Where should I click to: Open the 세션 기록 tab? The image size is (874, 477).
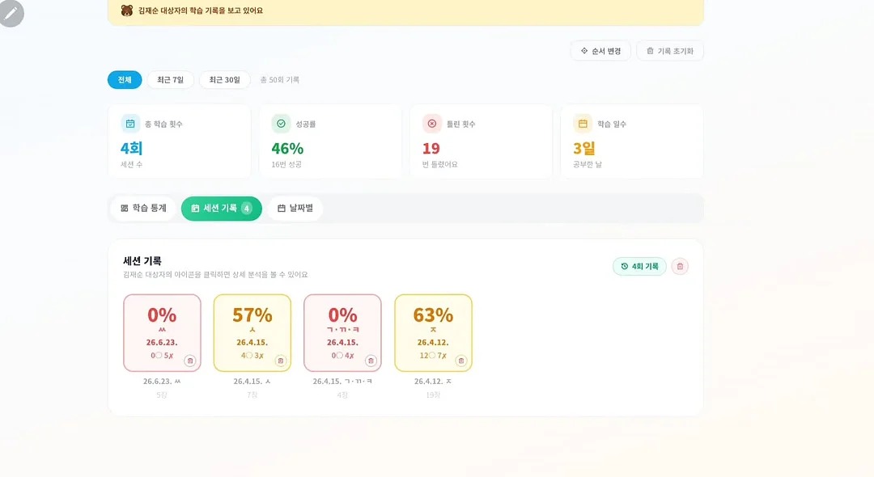[221, 208]
